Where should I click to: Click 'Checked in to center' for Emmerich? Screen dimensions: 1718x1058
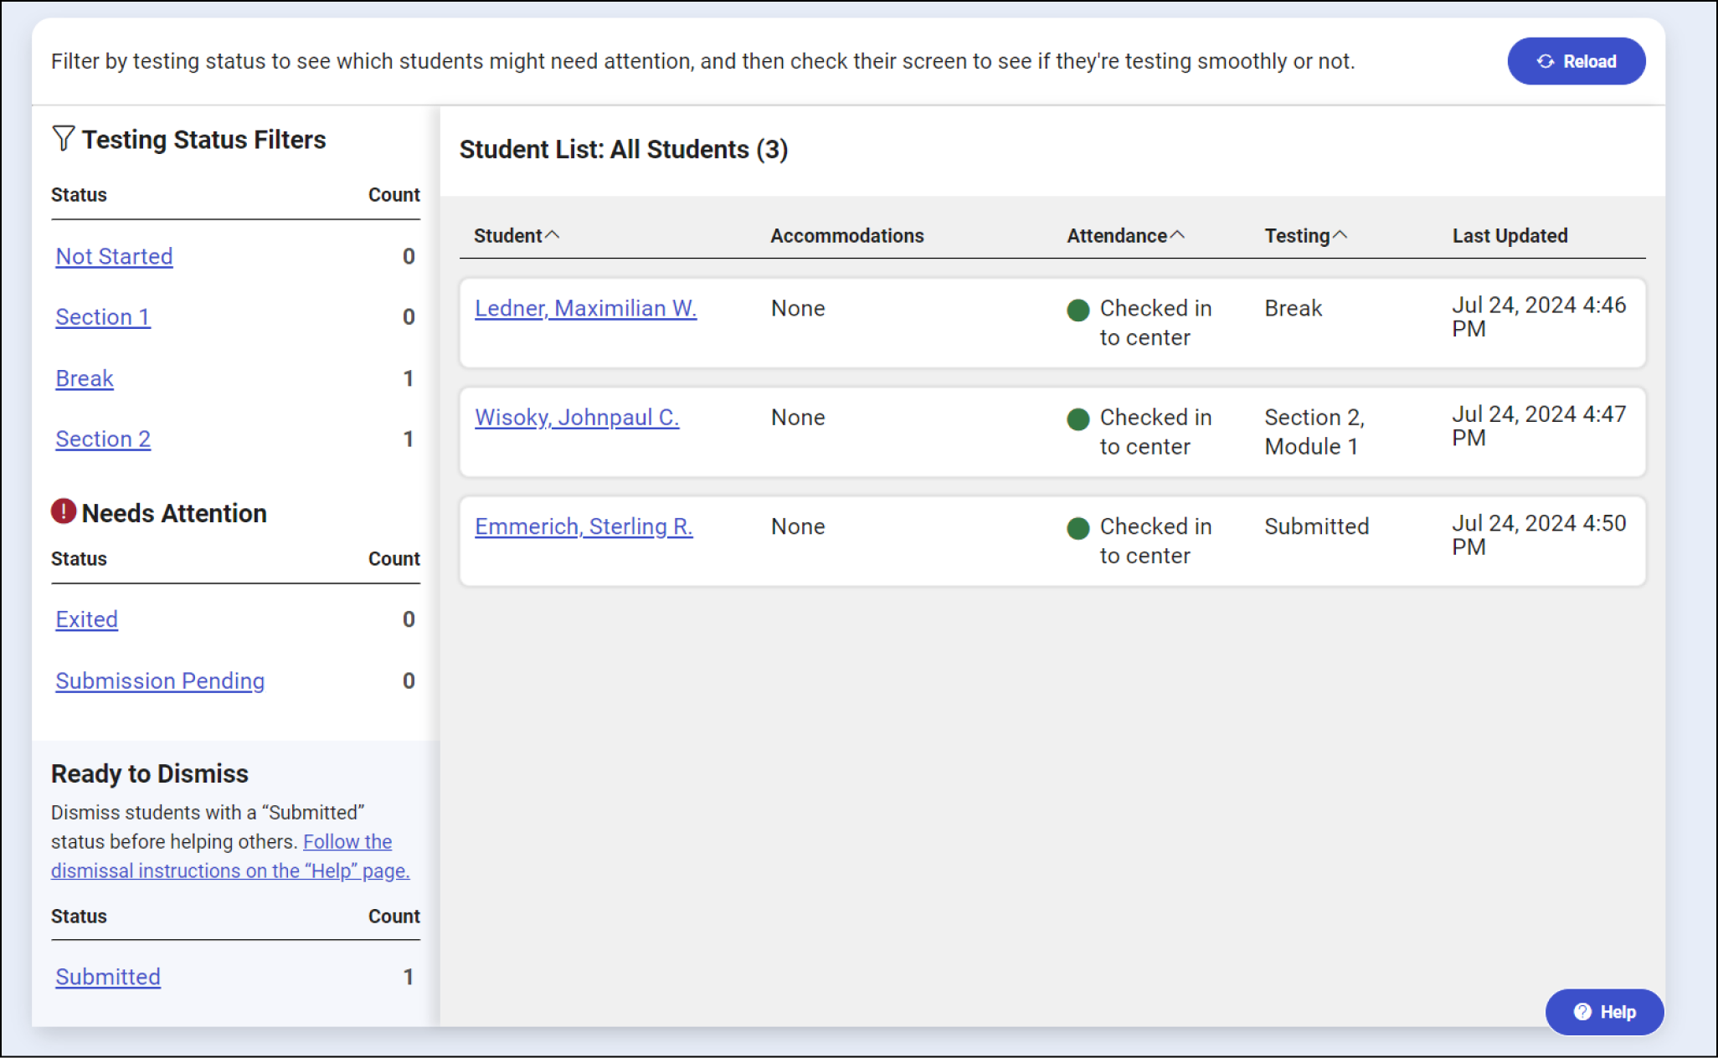pyautogui.click(x=1155, y=541)
